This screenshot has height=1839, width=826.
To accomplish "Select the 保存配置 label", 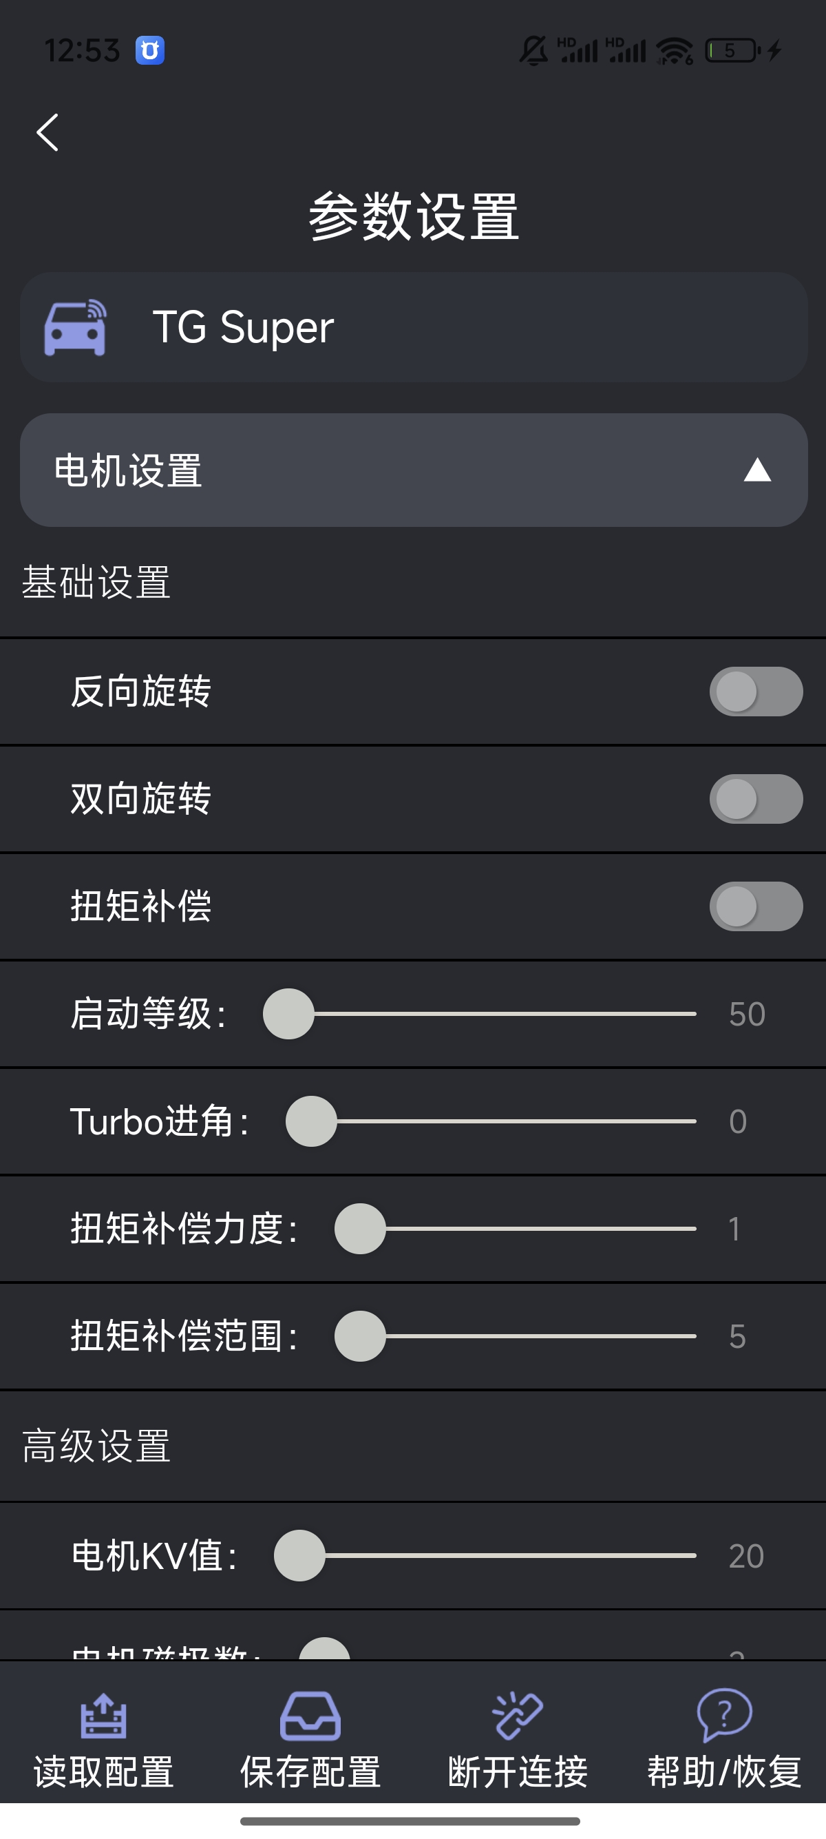I will click(310, 1773).
